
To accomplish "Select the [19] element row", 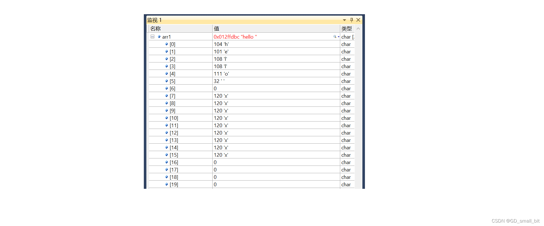I will (252, 185).
